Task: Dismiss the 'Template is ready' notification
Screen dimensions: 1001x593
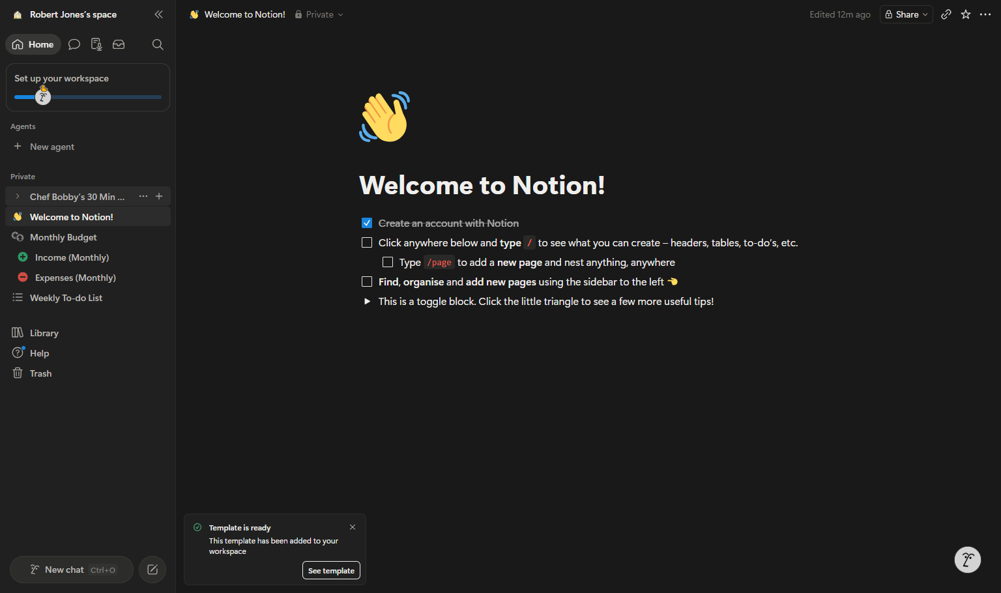Action: pyautogui.click(x=353, y=527)
